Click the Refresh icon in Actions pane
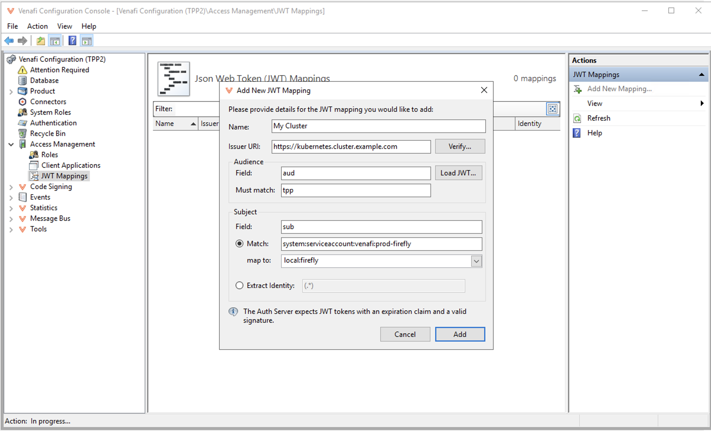The width and height of the screenshot is (711, 431). [x=577, y=119]
